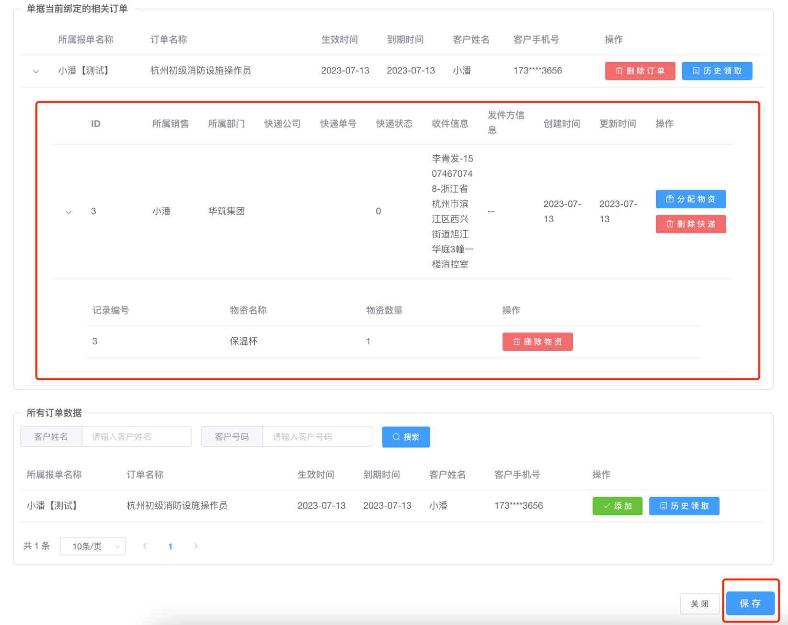Click the green 添加 checkmark button
This screenshot has width=788, height=625.
pyautogui.click(x=617, y=506)
